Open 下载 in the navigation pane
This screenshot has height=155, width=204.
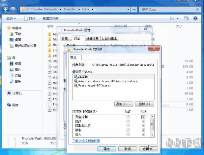(15, 34)
